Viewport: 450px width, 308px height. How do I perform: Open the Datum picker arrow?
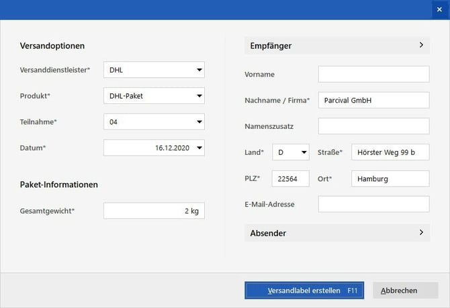(x=199, y=148)
